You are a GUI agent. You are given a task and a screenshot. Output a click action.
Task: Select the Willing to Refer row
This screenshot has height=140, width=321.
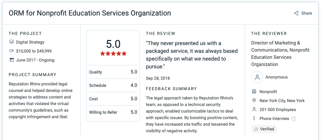[113, 112]
